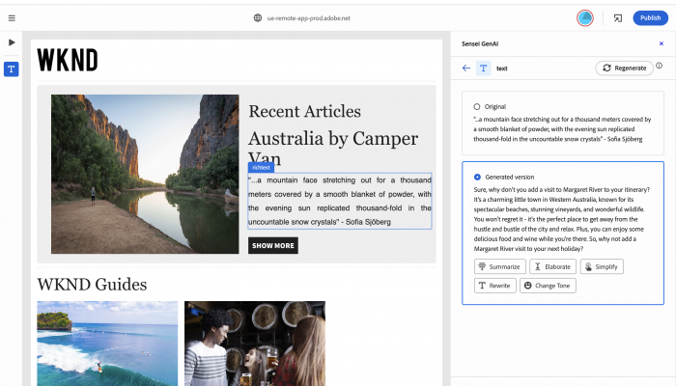Click the Summarize button

[499, 266]
